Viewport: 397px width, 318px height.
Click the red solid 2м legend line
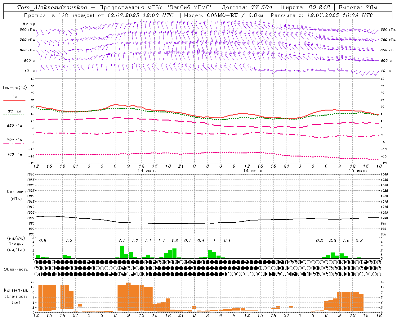click(14, 101)
